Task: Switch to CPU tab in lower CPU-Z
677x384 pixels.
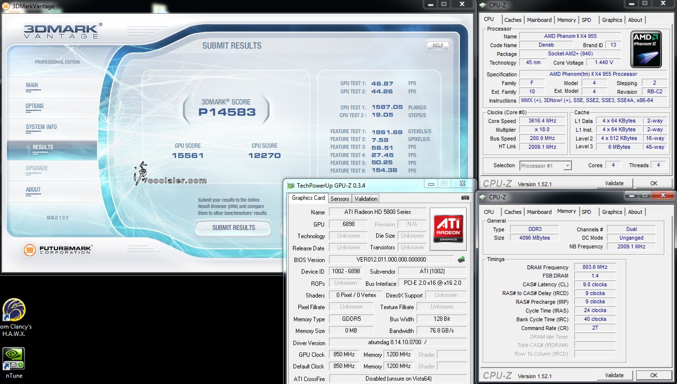Action: [x=489, y=212]
